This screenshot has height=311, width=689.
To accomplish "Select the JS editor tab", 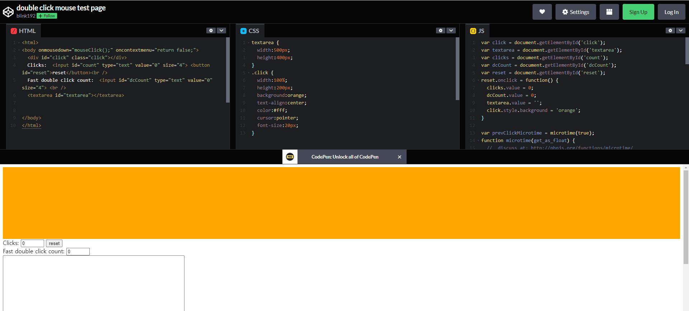I will click(478, 31).
